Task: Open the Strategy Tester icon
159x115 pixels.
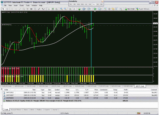Action: (x=121, y=9)
